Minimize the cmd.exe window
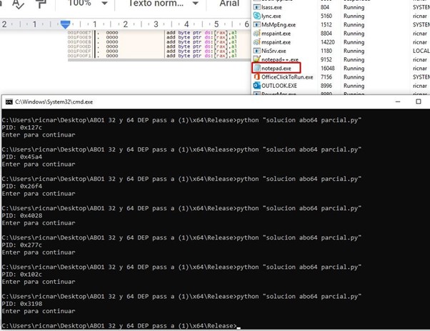 398,102
